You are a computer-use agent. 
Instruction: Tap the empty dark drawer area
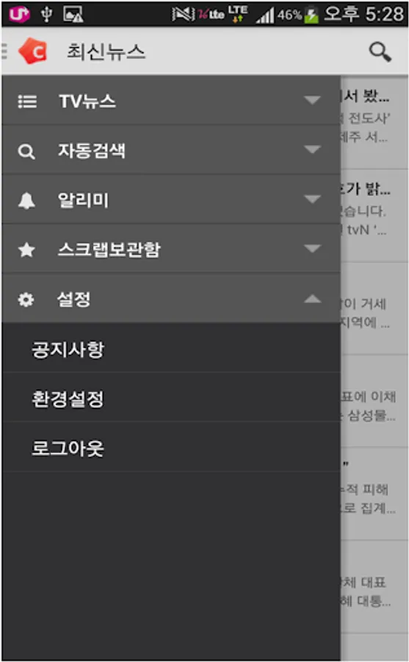click(171, 566)
